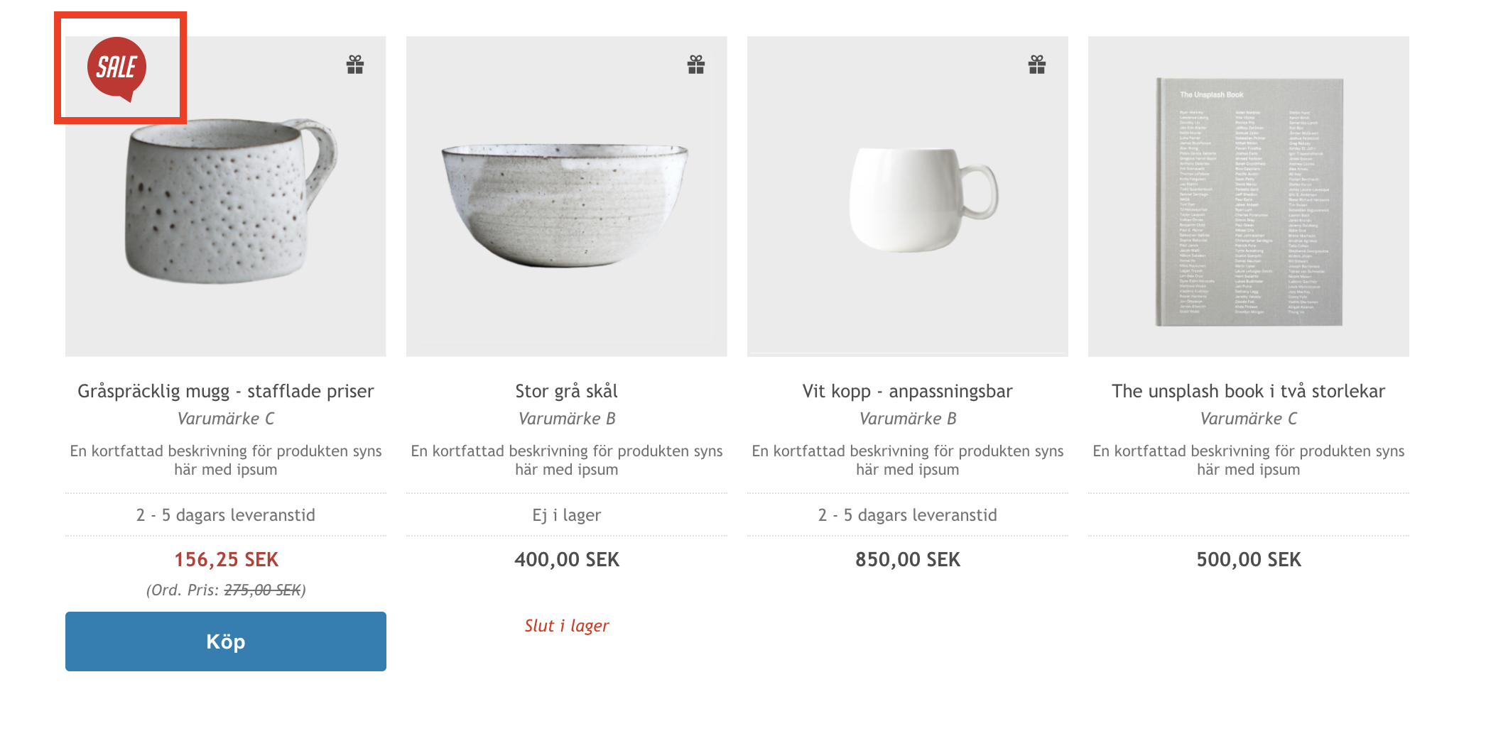Click the red 'Slut i lager' text
This screenshot has width=1486, height=738.
(567, 626)
